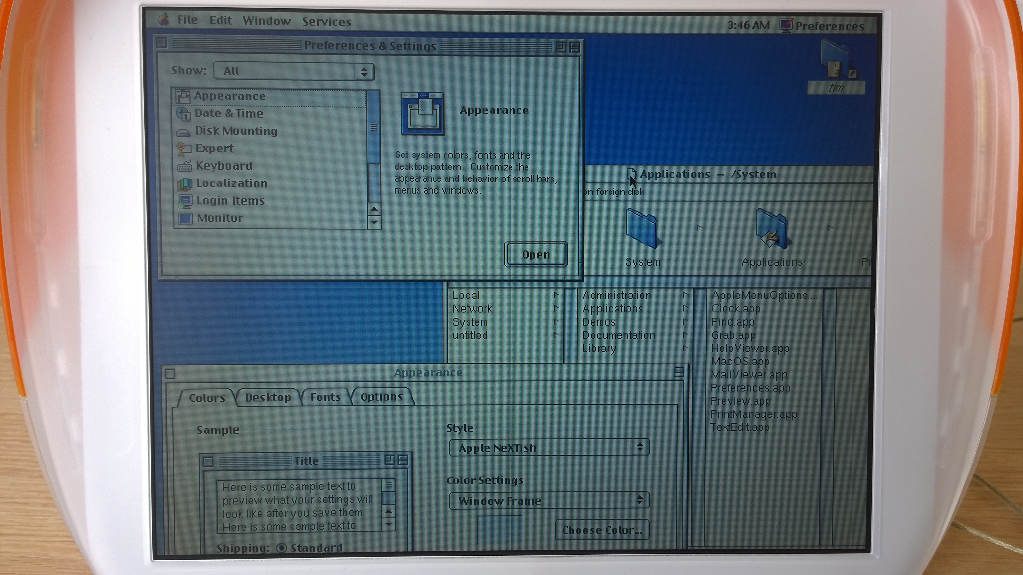Expand the Applications row arrow in column

click(x=685, y=308)
